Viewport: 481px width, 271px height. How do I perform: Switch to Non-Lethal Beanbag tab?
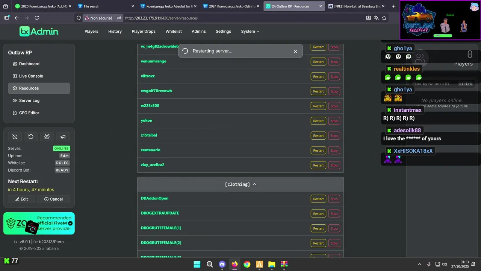[x=357, y=6]
